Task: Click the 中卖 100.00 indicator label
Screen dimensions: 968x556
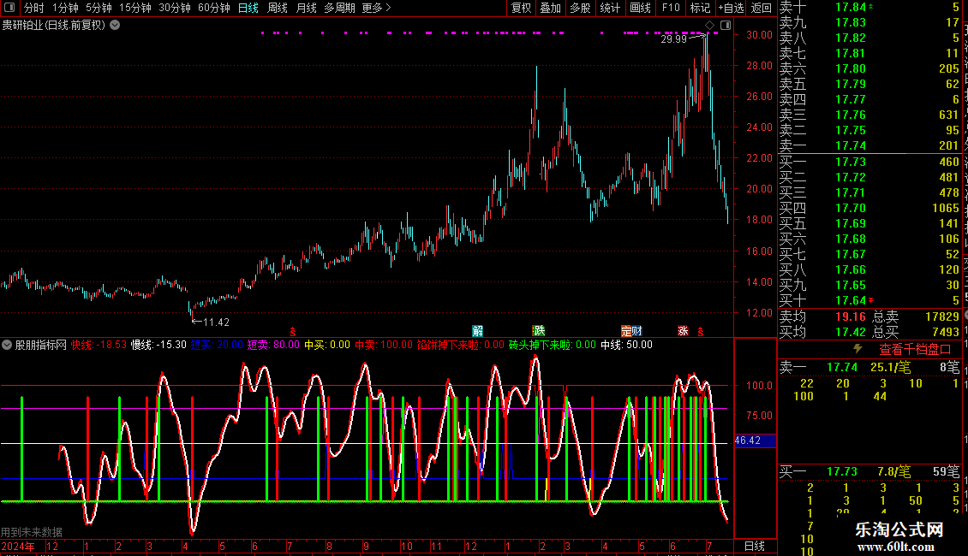Action: pos(384,345)
